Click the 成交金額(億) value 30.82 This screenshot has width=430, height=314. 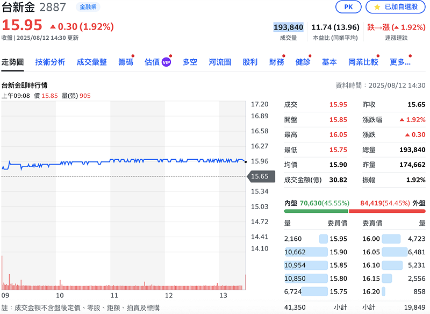point(338,180)
